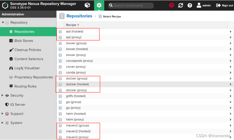Click the Security icon in sidebar

pos(7,96)
